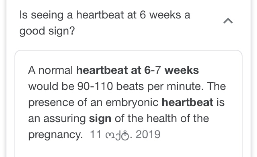
Task: Click the question 'Is seeing a heartbeat at 6 weeks a'
Action: 105,15
